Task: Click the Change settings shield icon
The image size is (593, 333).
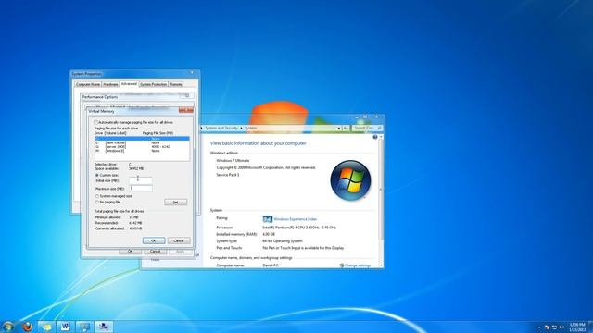Action: coord(342,265)
